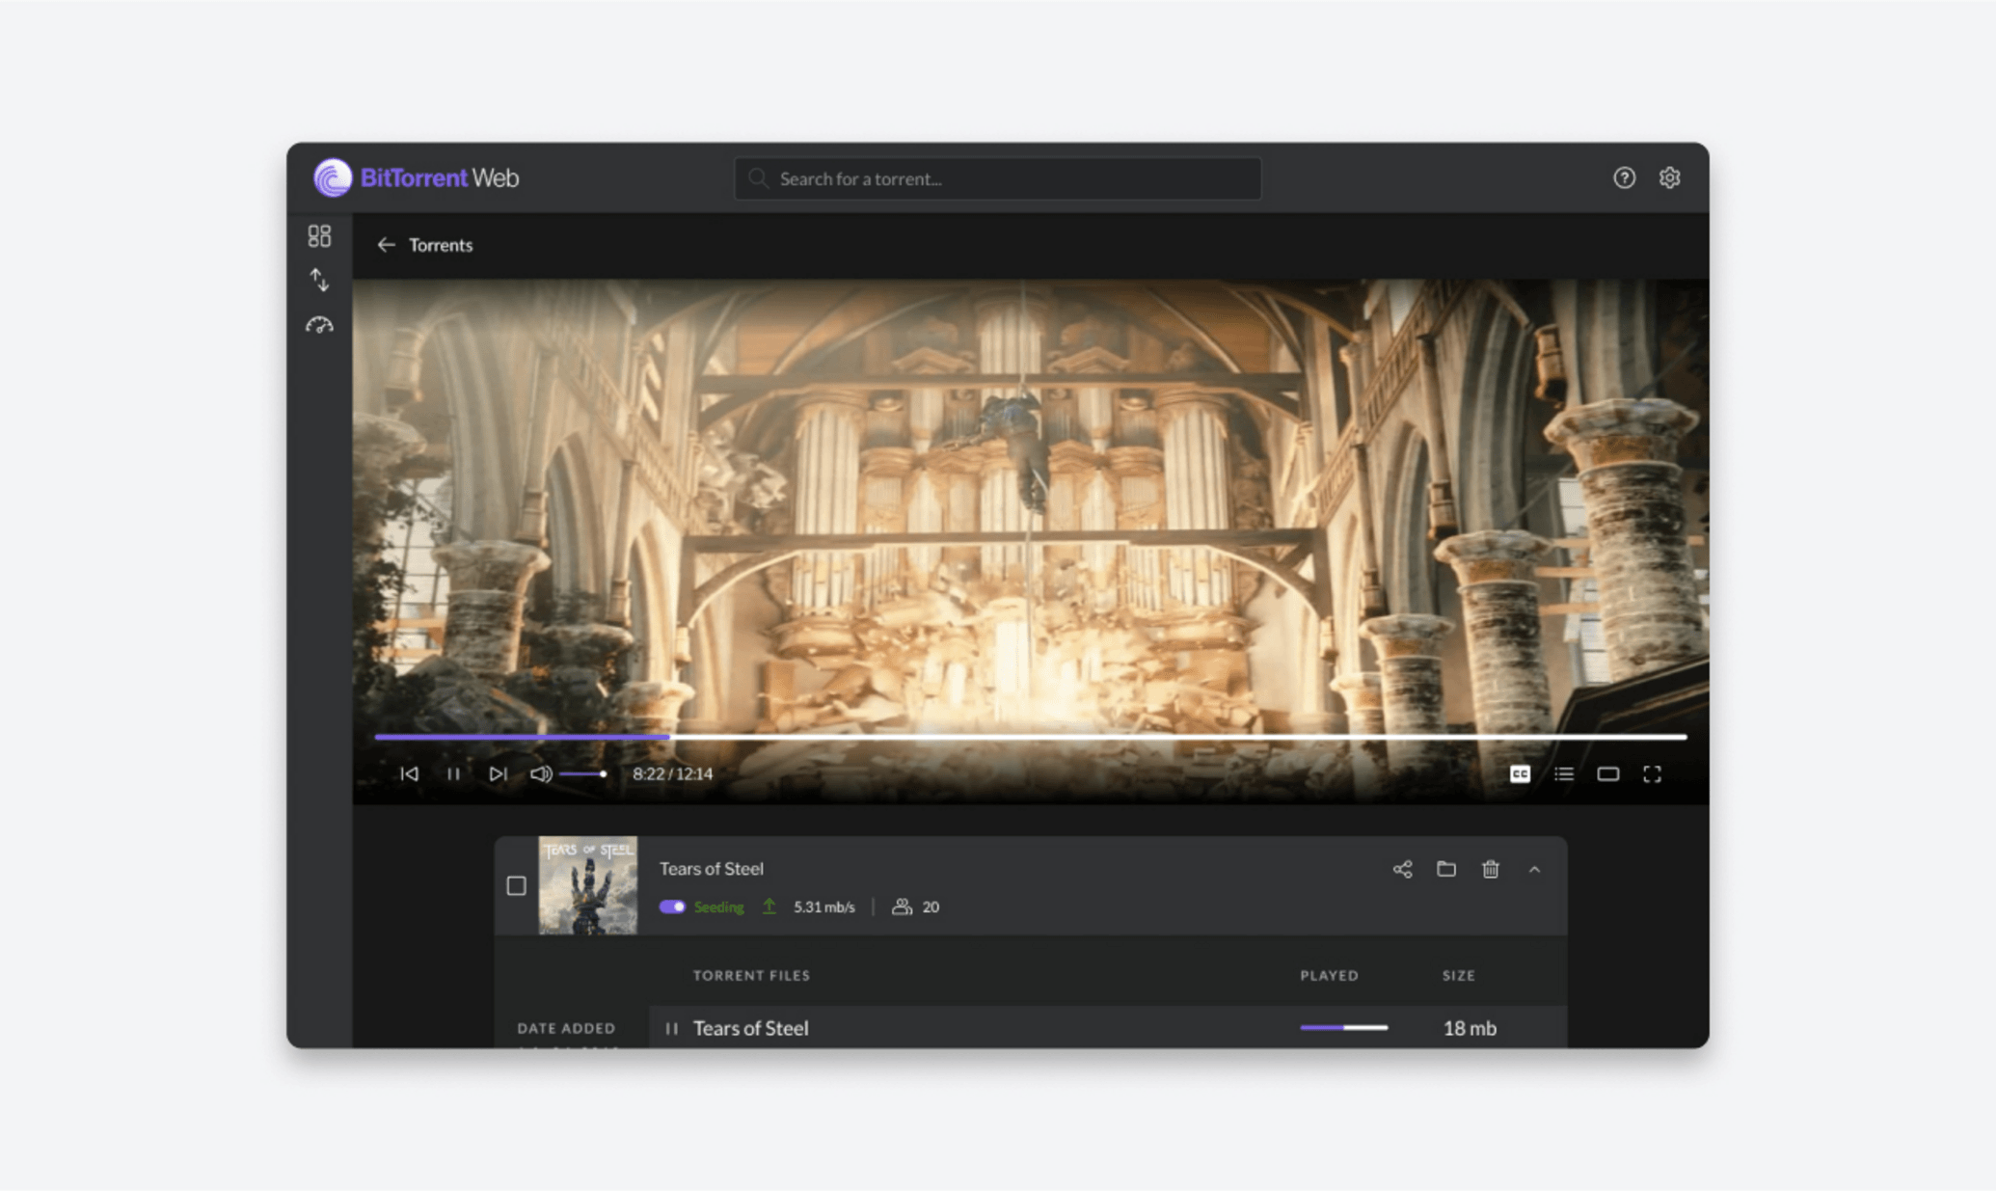Open the speed gauge icon in sidebar
This screenshot has height=1191, width=1997.
tap(319, 325)
